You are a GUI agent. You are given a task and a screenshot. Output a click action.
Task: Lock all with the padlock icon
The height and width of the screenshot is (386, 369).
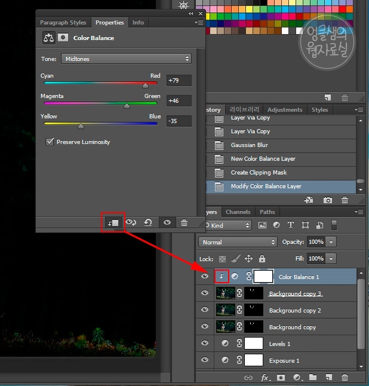click(x=262, y=259)
